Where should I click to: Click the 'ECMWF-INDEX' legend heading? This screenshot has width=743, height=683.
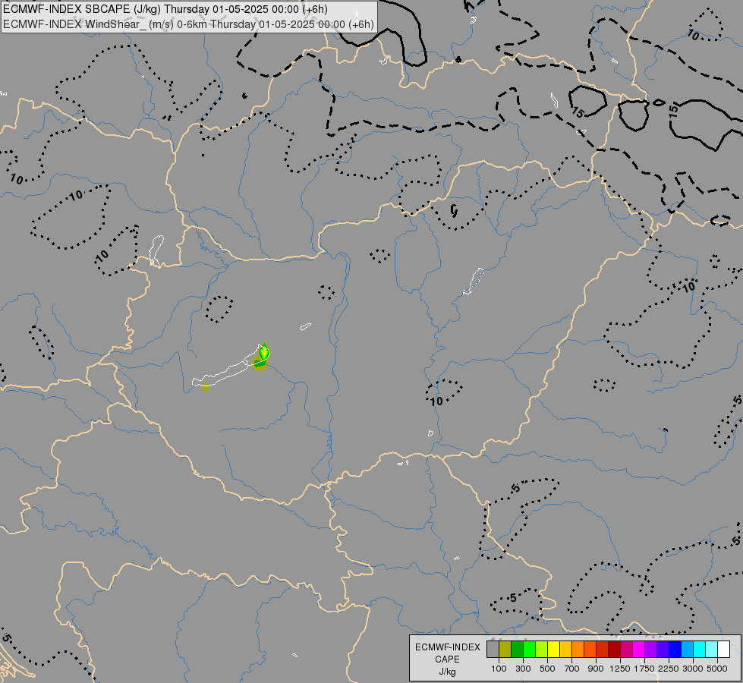pos(447,647)
